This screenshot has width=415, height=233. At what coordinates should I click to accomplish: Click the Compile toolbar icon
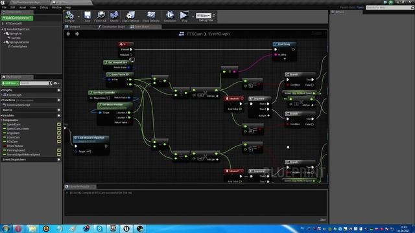69,16
